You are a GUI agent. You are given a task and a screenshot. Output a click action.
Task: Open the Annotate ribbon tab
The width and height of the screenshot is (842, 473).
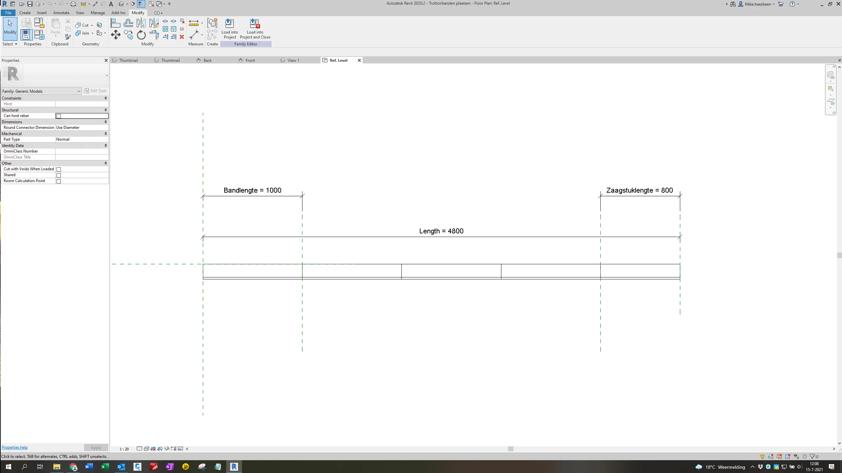[x=61, y=13]
